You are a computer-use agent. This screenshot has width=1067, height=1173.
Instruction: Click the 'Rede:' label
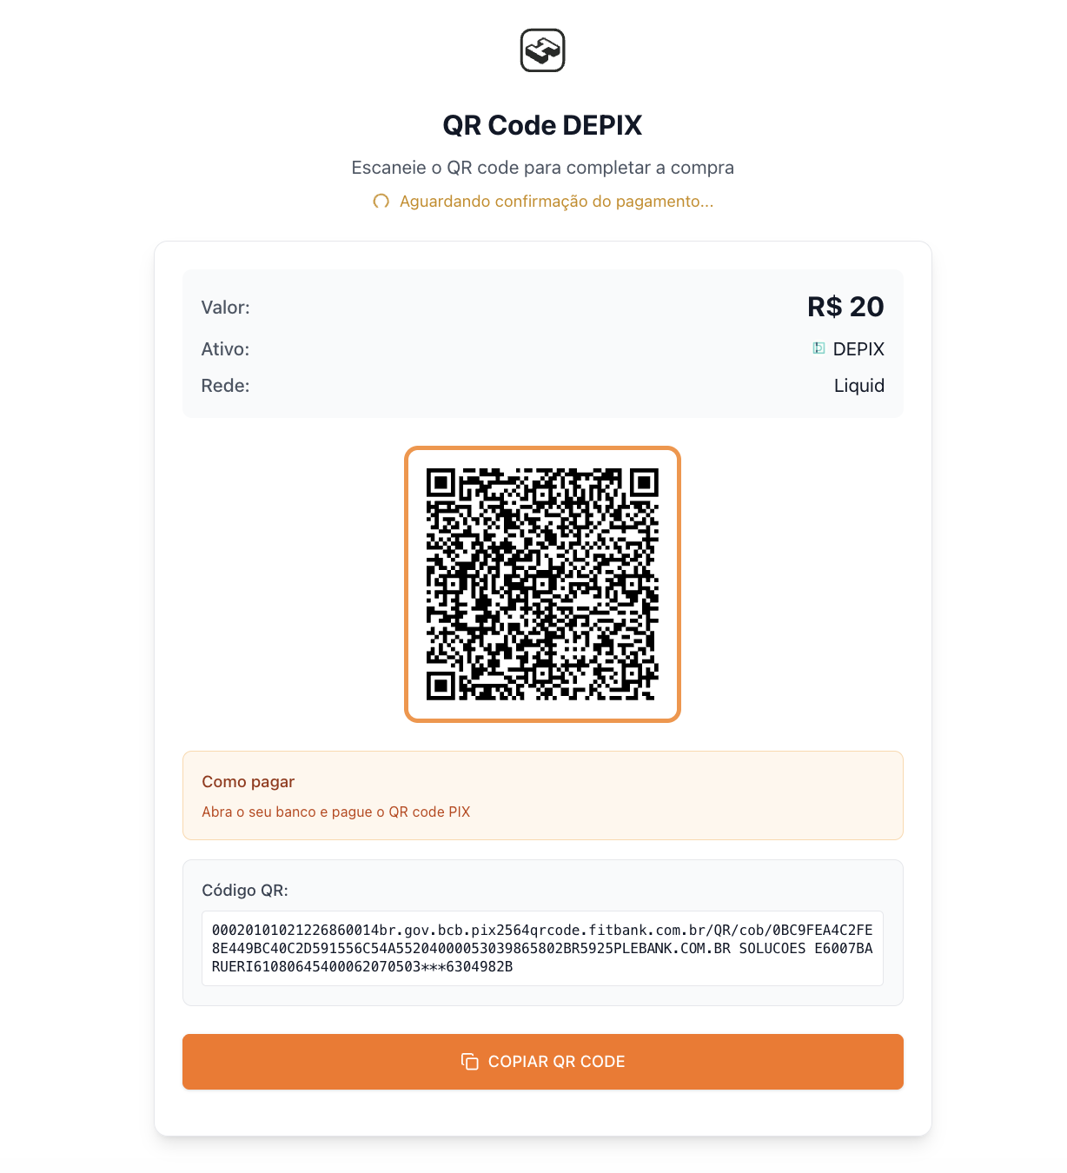pos(226,386)
